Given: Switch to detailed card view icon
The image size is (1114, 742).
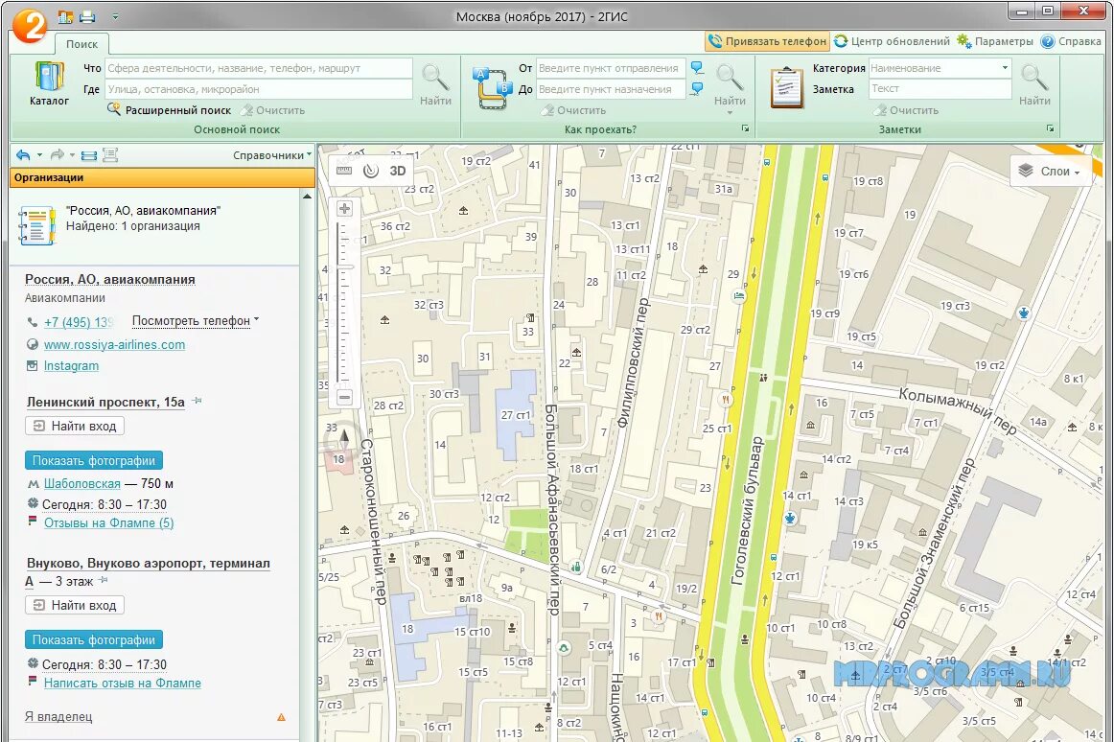Looking at the screenshot, I should 110,155.
